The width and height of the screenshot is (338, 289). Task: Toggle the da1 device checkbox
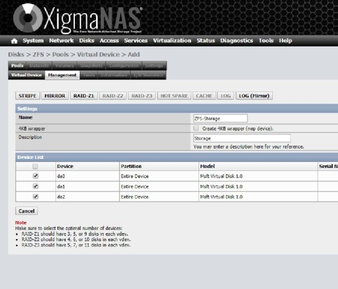click(x=36, y=186)
